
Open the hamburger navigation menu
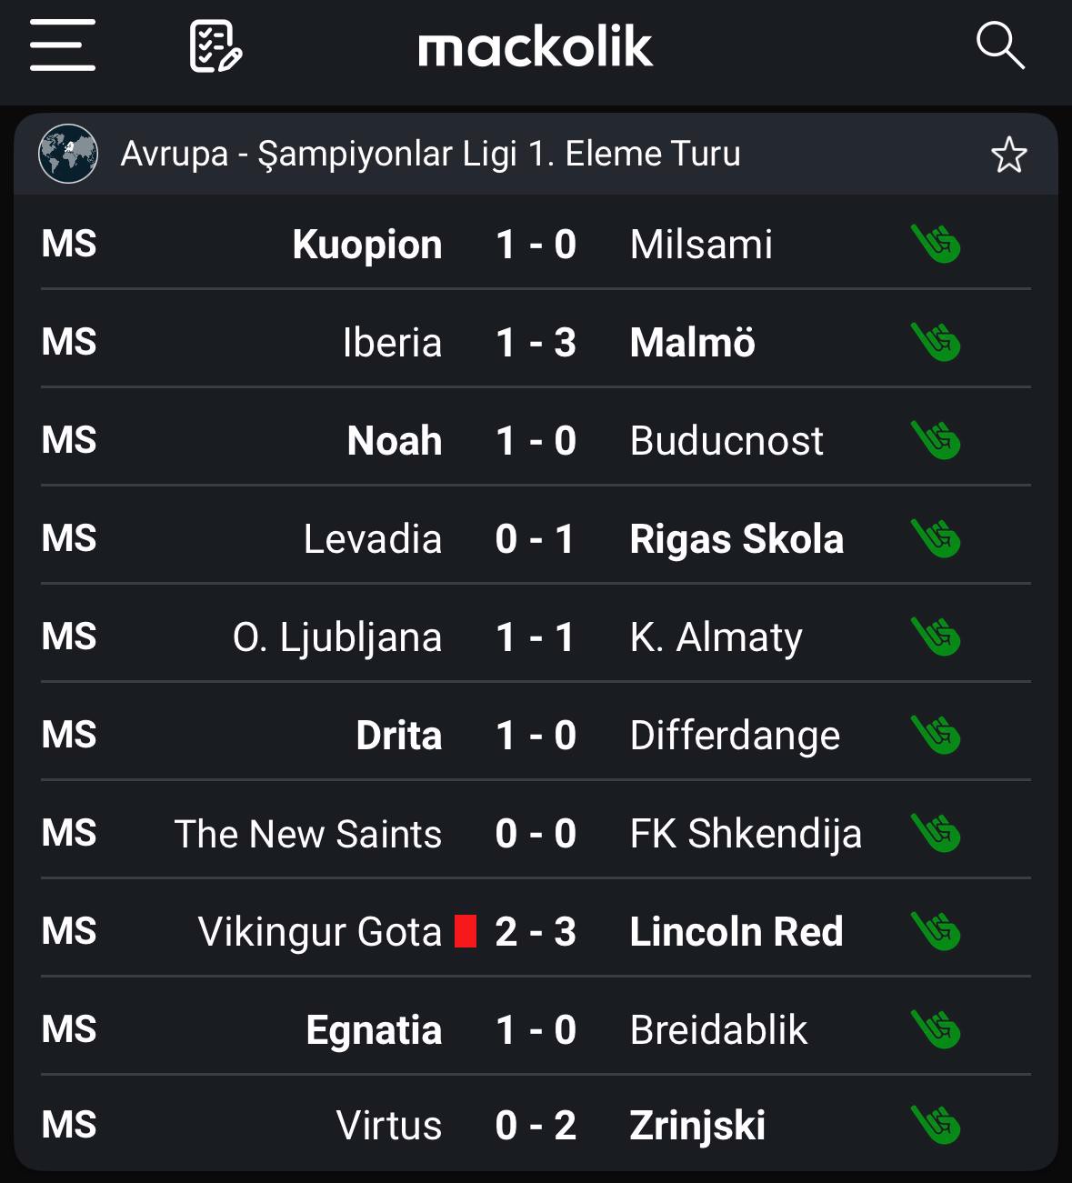[62, 45]
